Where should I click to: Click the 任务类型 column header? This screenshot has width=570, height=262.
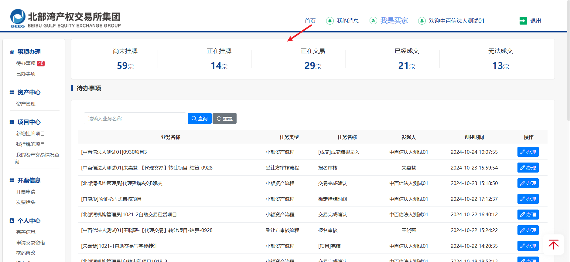[x=289, y=137]
